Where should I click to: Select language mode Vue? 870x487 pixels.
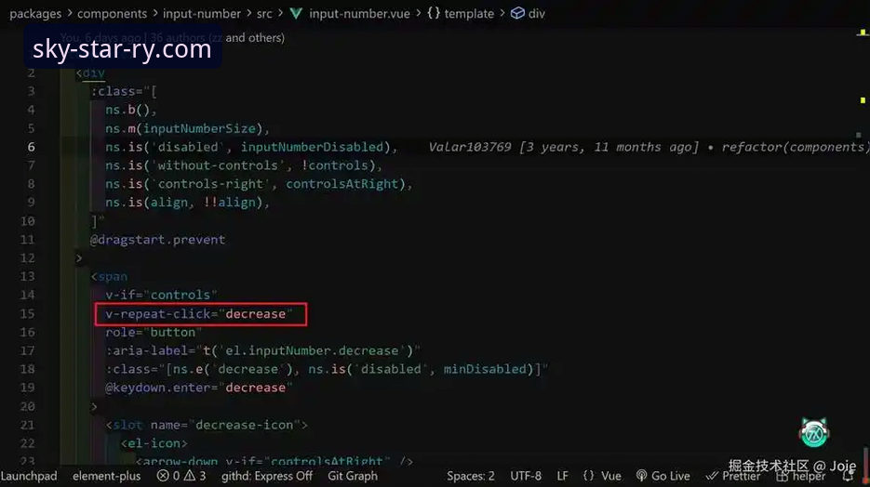tap(611, 476)
